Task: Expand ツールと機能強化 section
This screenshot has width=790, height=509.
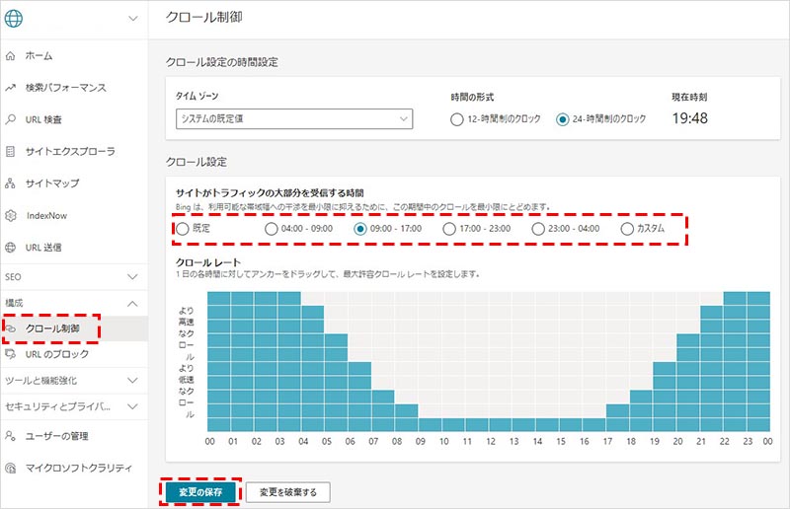Action: [x=133, y=379]
